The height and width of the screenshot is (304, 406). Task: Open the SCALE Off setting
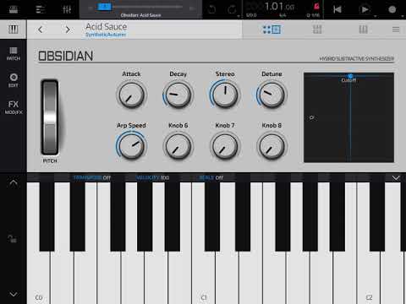(x=211, y=177)
